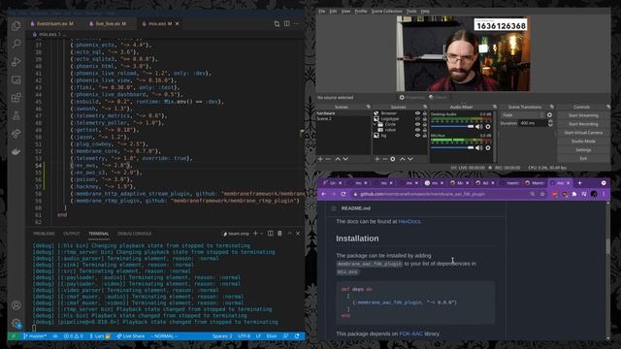This screenshot has width=621, height=349.
Task: Open the Run and Debug view
Action: (x=16, y=62)
